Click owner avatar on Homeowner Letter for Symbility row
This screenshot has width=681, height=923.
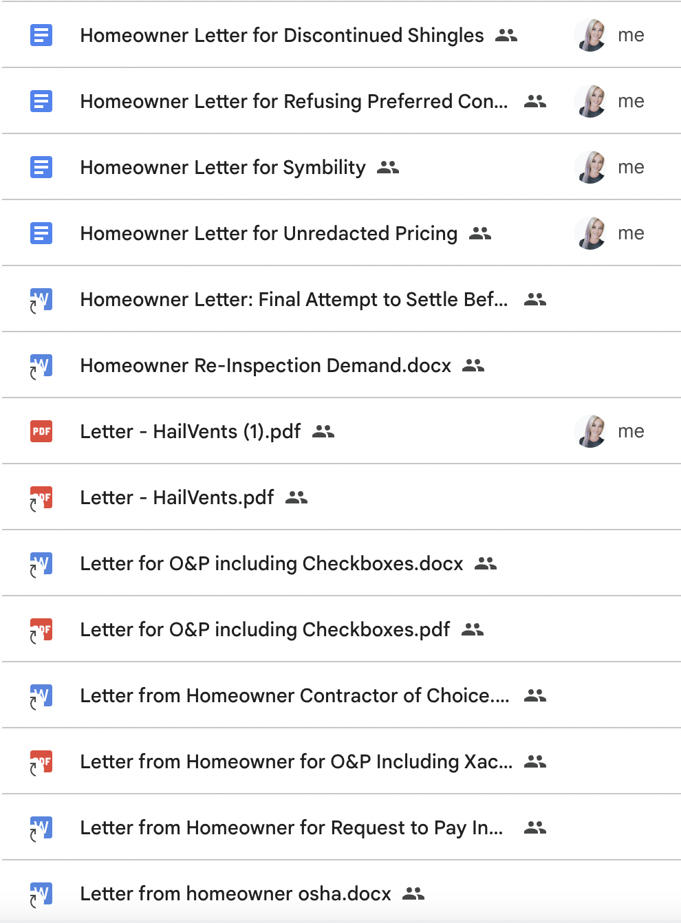pyautogui.click(x=590, y=167)
